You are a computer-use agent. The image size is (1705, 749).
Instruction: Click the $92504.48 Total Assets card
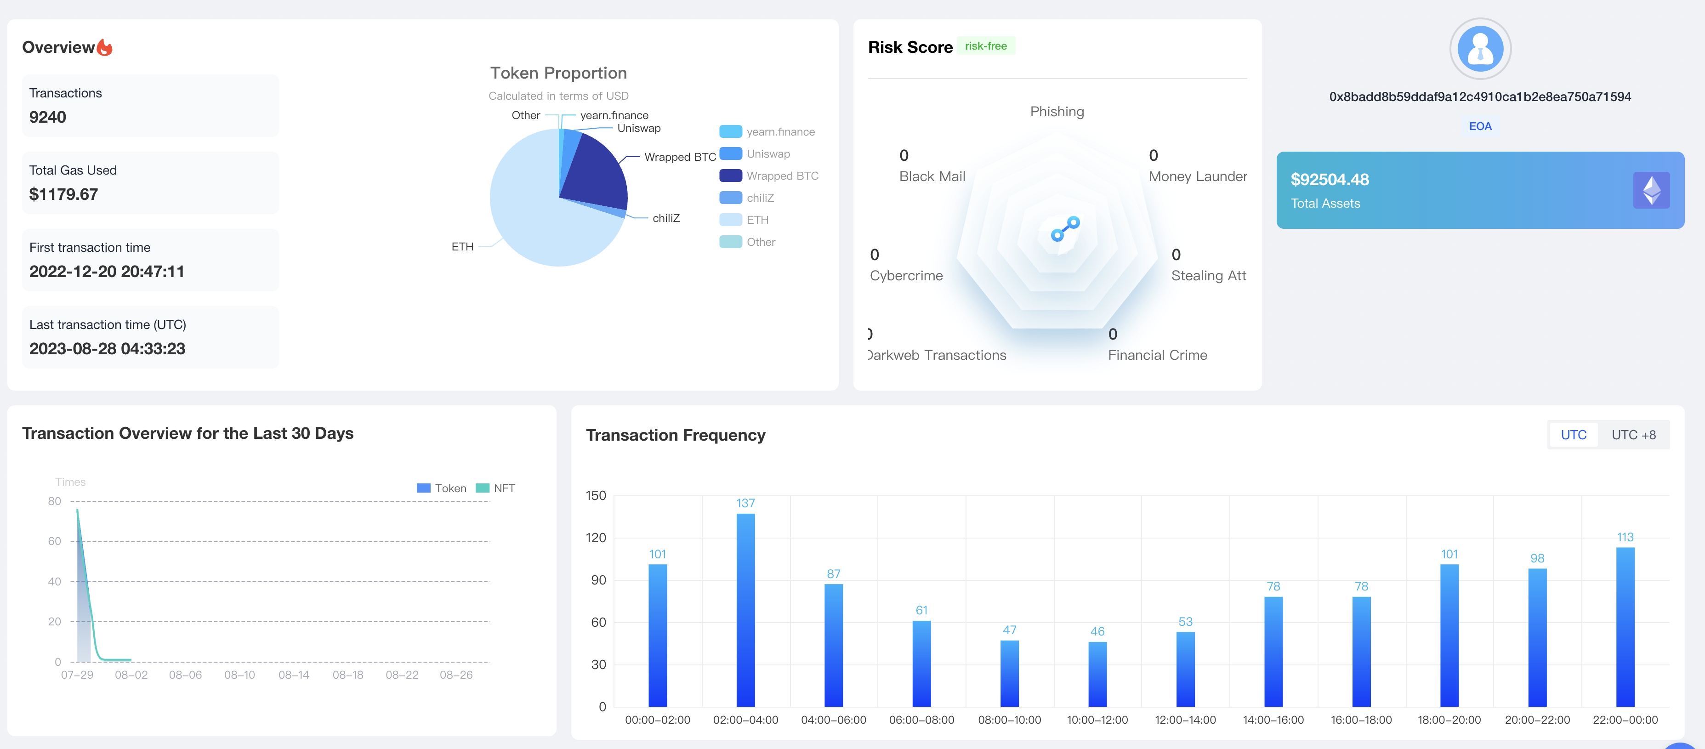coord(1480,190)
